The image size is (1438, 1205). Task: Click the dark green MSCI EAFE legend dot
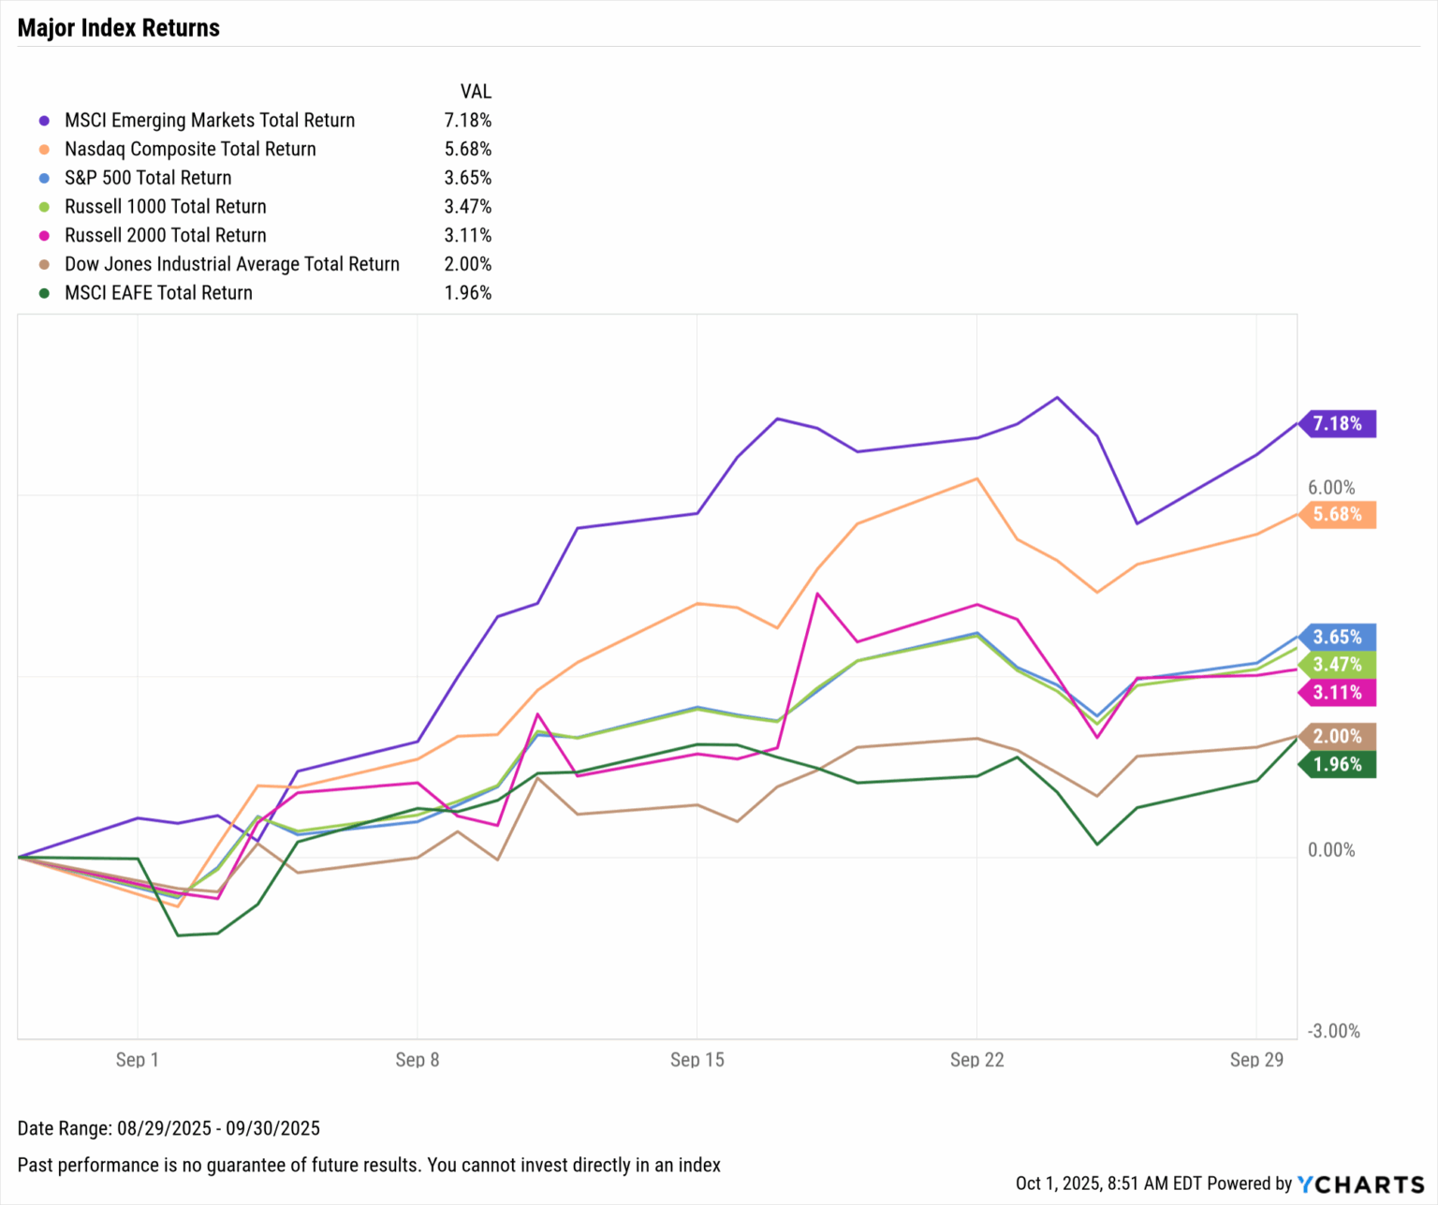[x=44, y=293]
